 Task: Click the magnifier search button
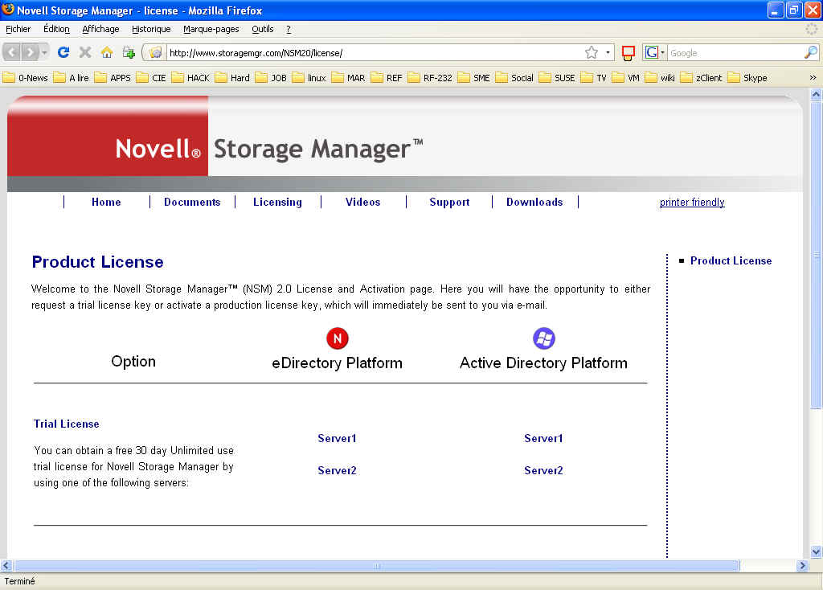tap(810, 52)
